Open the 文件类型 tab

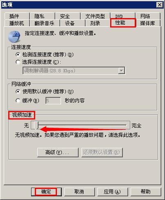click(x=95, y=16)
